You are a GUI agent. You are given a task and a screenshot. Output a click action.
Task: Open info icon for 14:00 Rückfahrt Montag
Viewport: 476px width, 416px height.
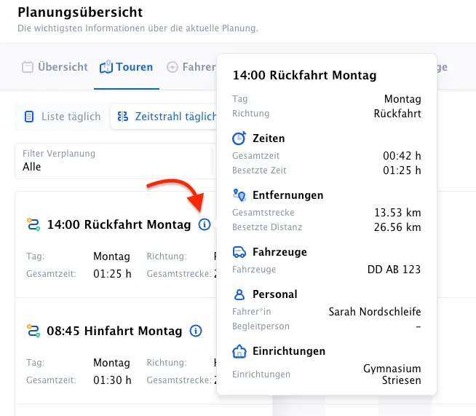[205, 224]
